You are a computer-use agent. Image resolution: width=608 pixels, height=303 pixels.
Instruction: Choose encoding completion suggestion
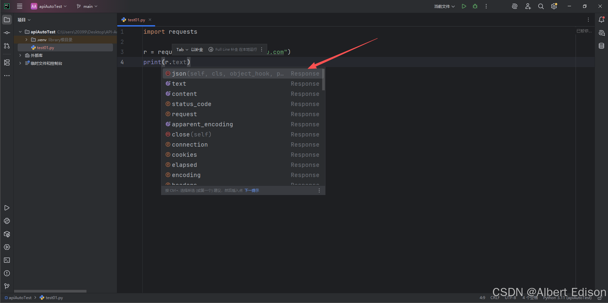tap(242, 175)
